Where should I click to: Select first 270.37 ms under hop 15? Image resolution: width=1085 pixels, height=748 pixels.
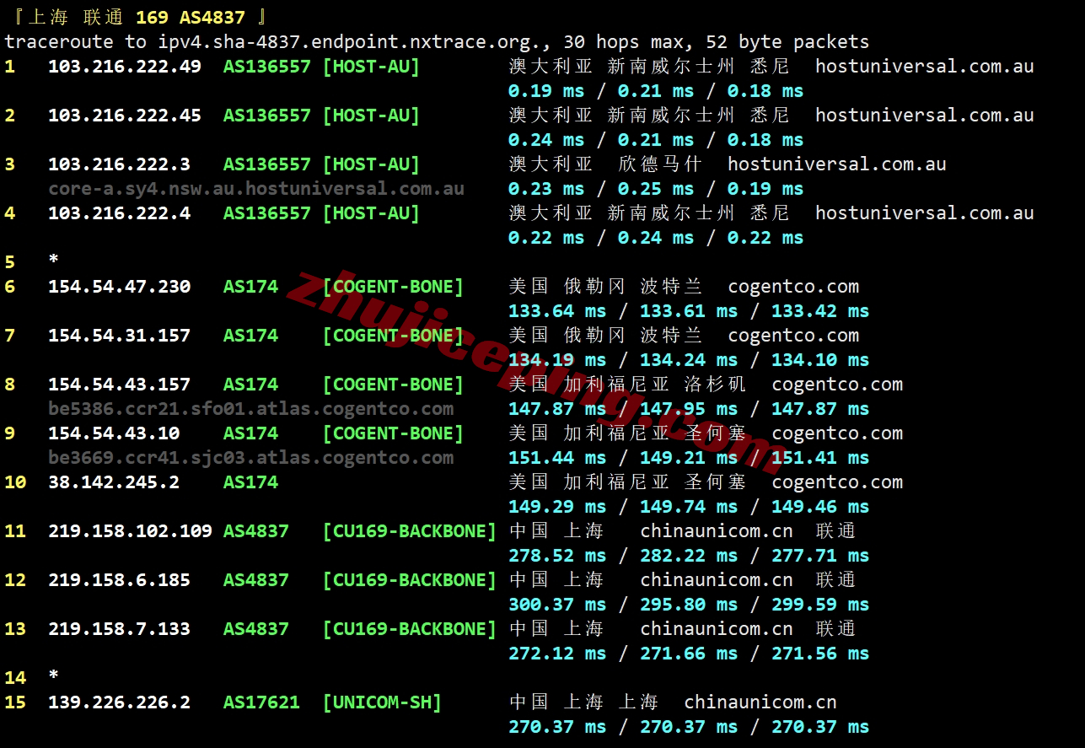point(557,727)
